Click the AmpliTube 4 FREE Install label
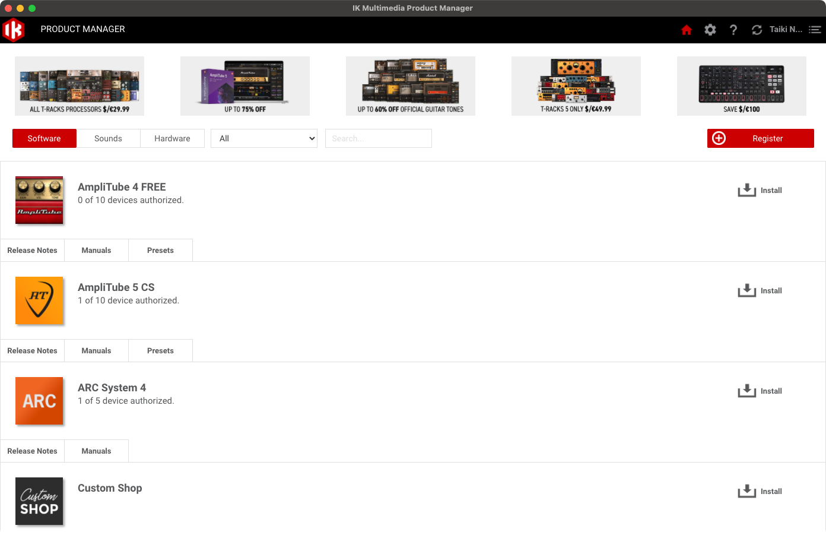Image resolution: width=826 pixels, height=535 pixels. (x=771, y=191)
